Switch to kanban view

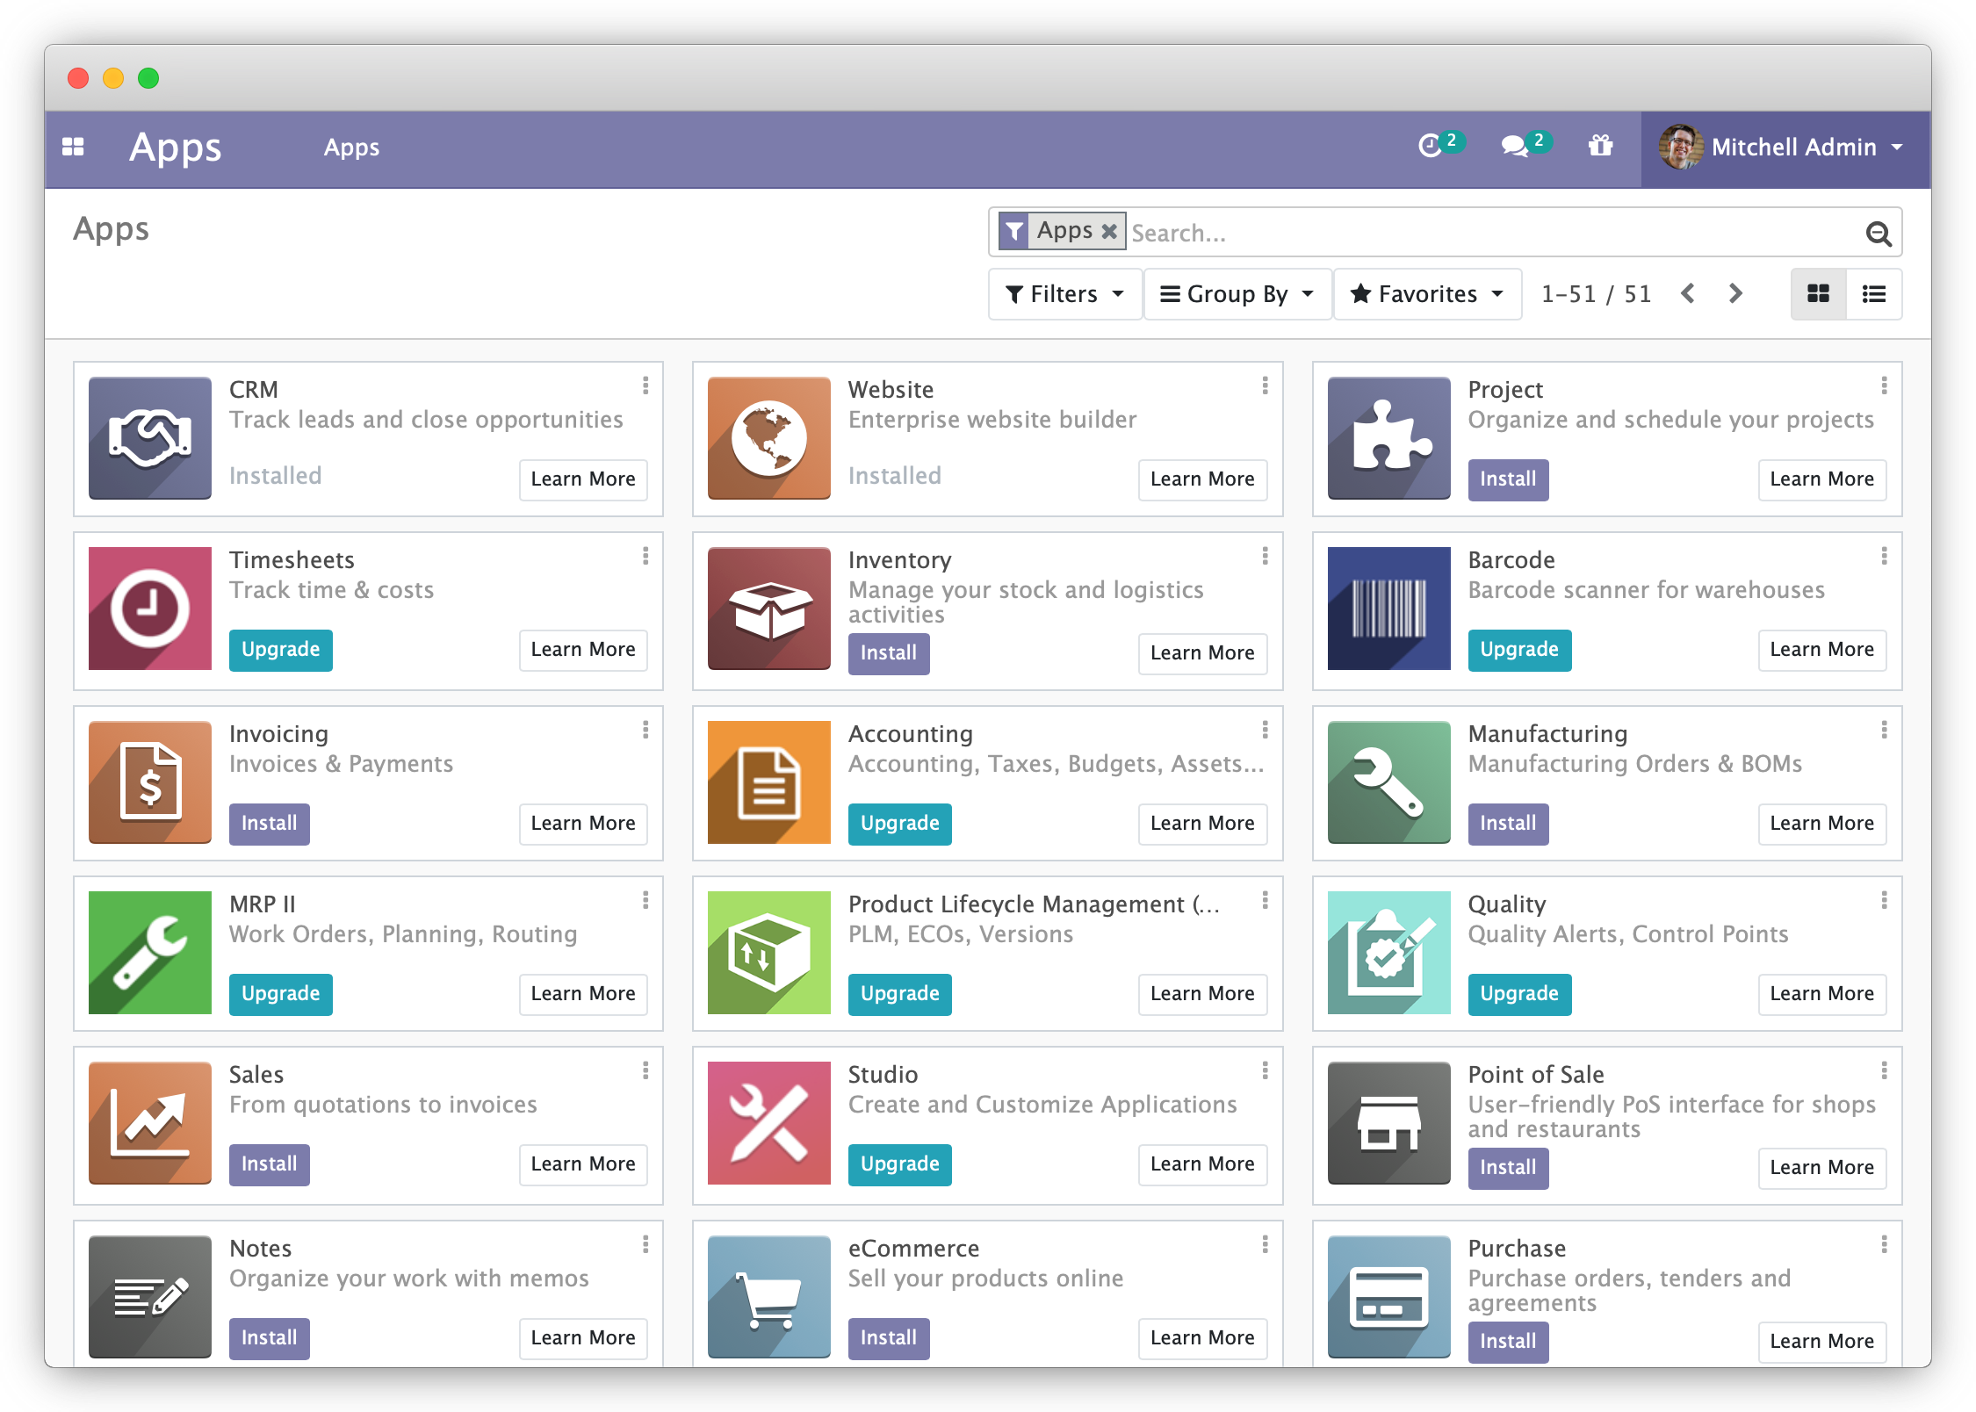(1818, 294)
